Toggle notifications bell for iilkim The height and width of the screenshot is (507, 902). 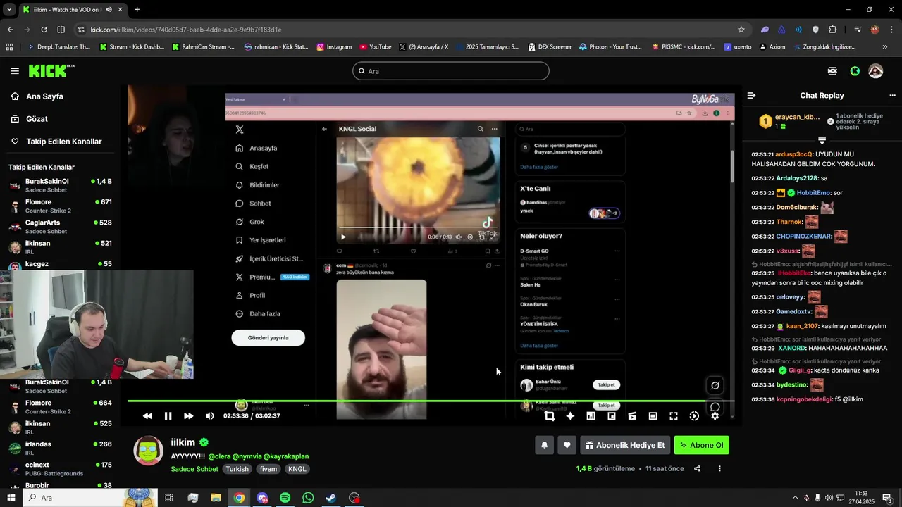544,445
